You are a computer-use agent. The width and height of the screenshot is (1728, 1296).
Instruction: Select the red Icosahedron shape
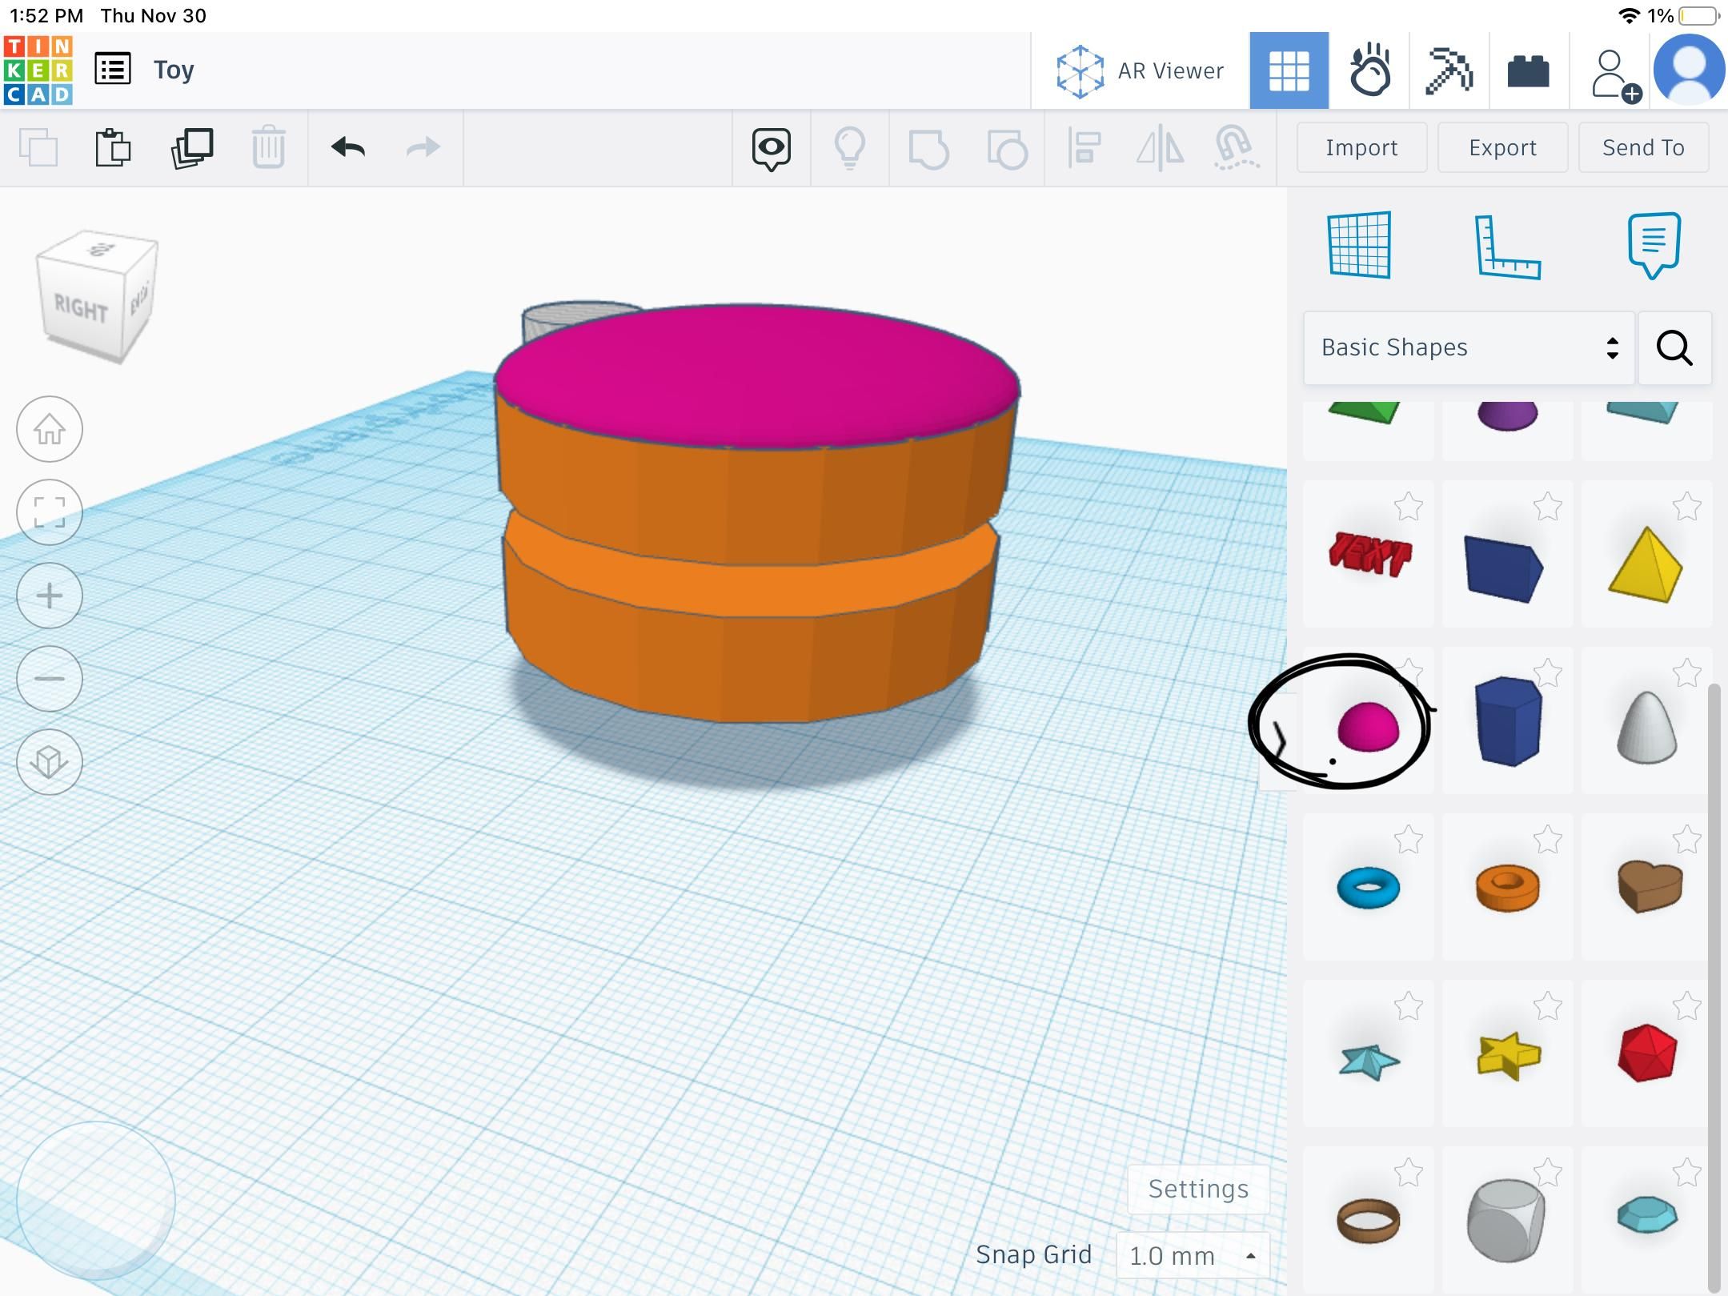pyautogui.click(x=1647, y=1053)
